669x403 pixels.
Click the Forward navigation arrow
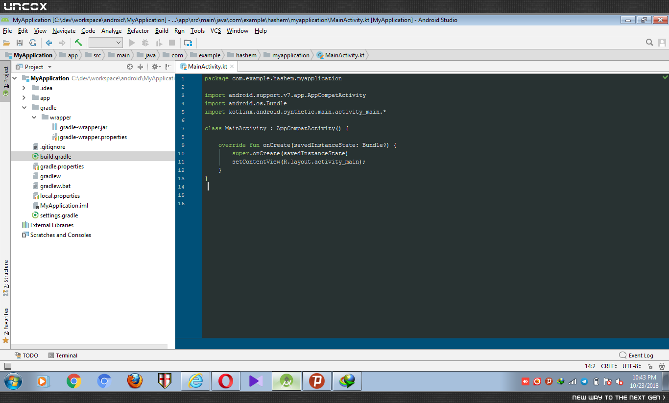coord(62,43)
